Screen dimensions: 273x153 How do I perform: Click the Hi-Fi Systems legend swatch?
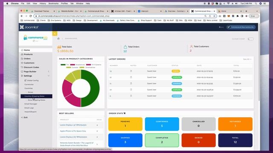[88, 65]
